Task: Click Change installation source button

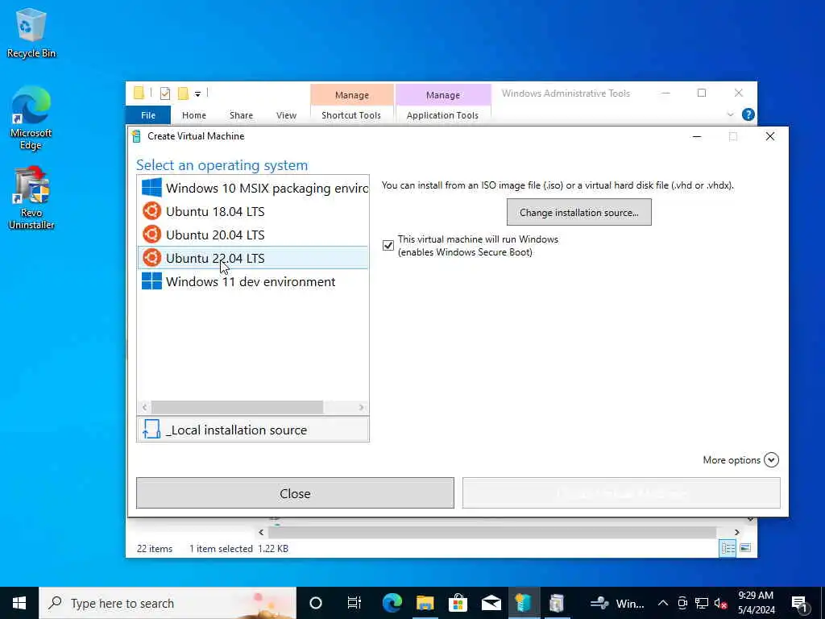Action: coord(578,212)
